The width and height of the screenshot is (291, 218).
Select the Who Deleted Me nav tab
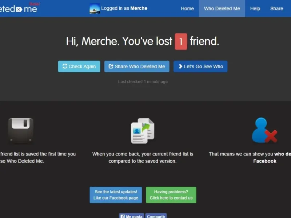222,8
